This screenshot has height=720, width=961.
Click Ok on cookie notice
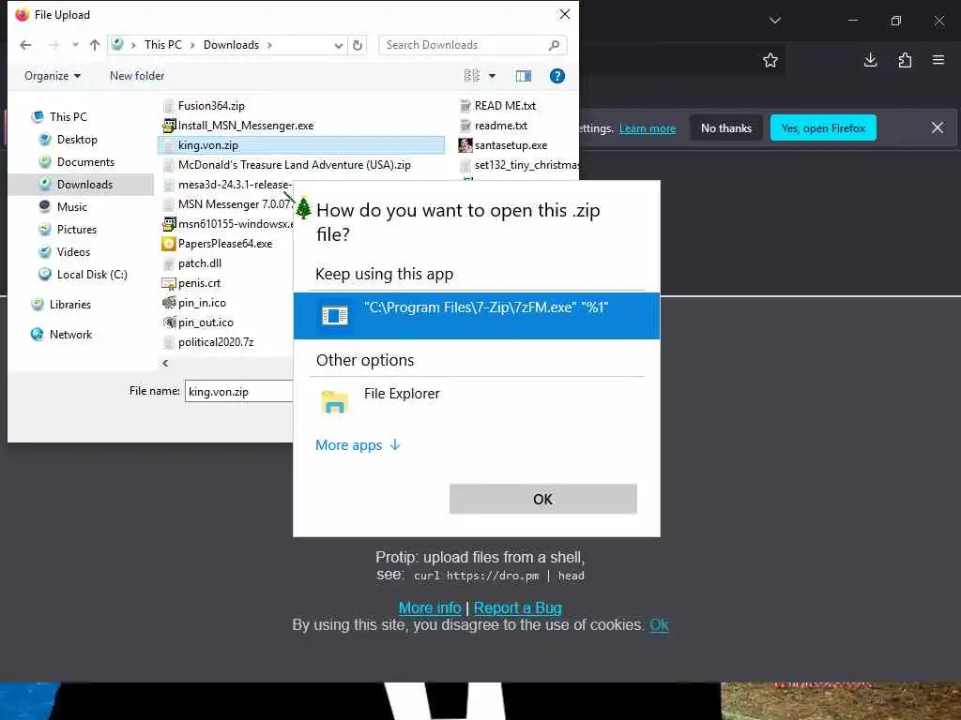pyautogui.click(x=659, y=625)
